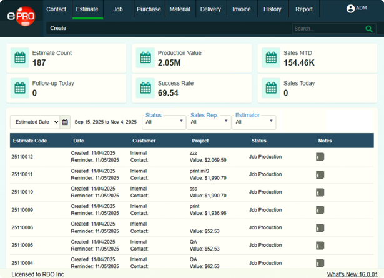Open the Estimator filter dropdown
384x278 pixels.
tap(254, 122)
